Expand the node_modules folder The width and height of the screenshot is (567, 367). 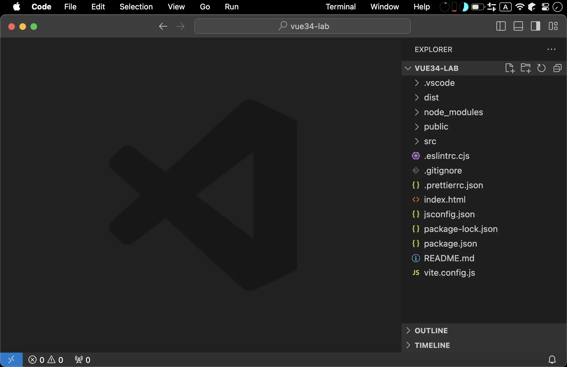[484, 112]
